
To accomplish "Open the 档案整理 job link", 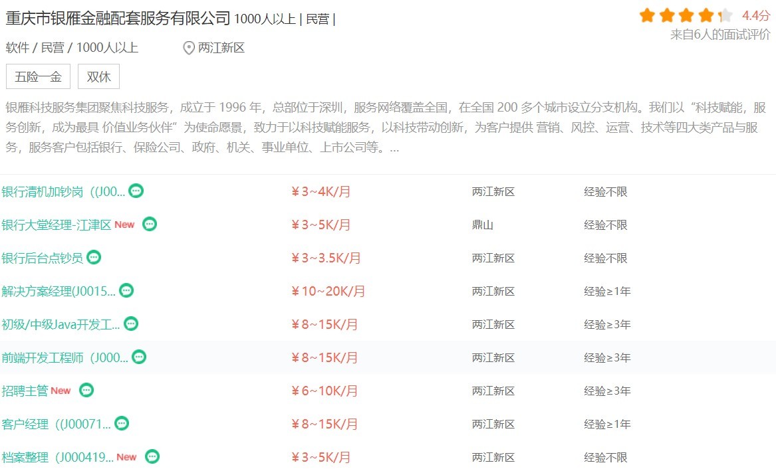I will click(57, 457).
